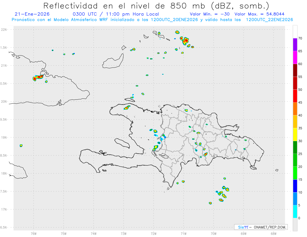The height and width of the screenshot is (237, 307).
Task: Select the '0' value on the color scale
Action: (299, 218)
